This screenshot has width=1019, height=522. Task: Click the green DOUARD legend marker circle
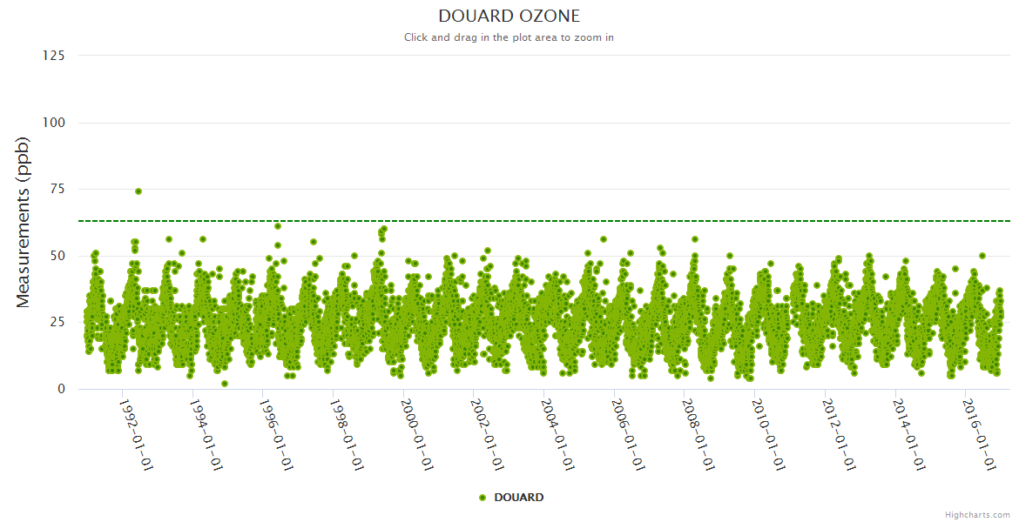(x=483, y=498)
